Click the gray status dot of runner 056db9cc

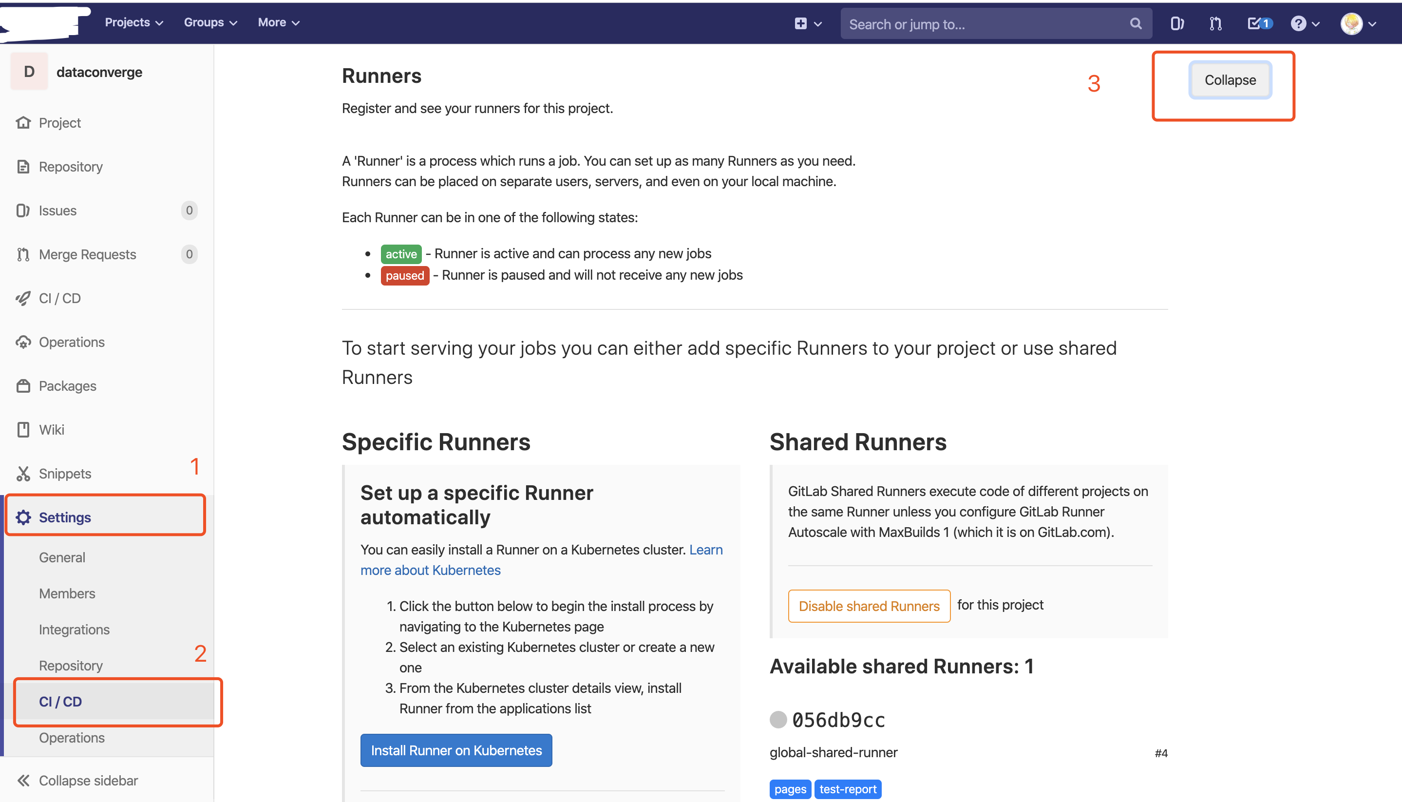(778, 719)
